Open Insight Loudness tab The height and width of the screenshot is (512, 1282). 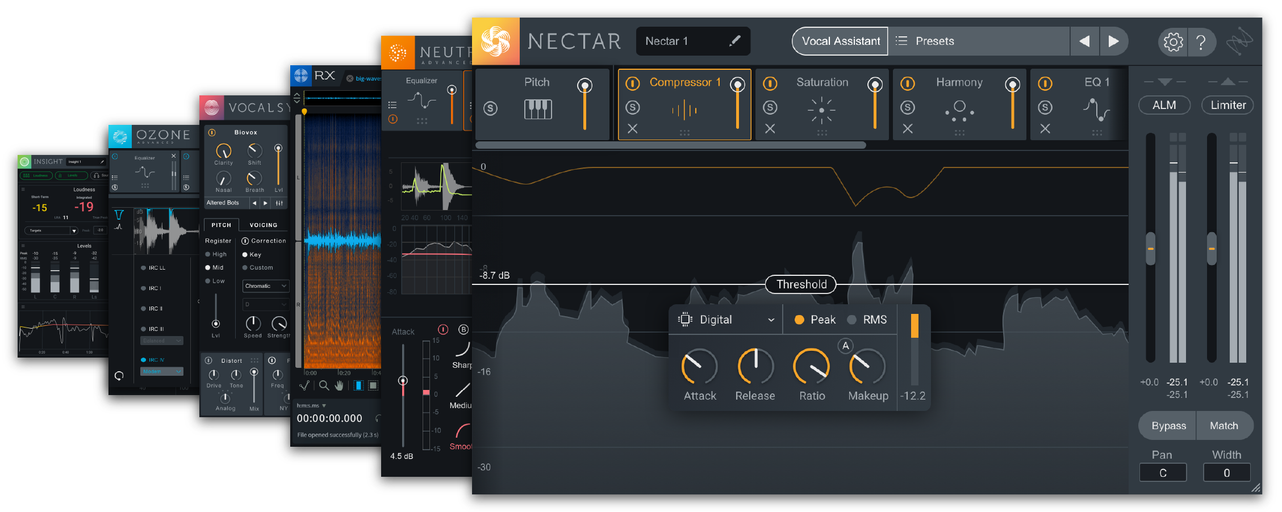[x=36, y=175]
